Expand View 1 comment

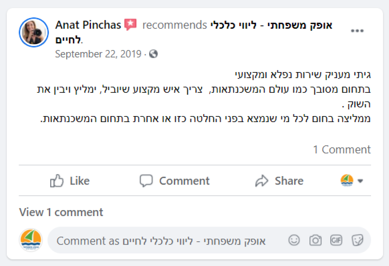pos(61,212)
